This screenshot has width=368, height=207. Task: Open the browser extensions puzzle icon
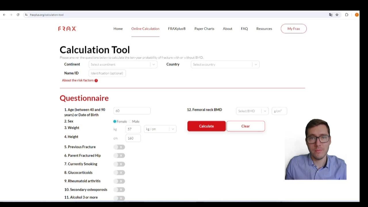347,15
